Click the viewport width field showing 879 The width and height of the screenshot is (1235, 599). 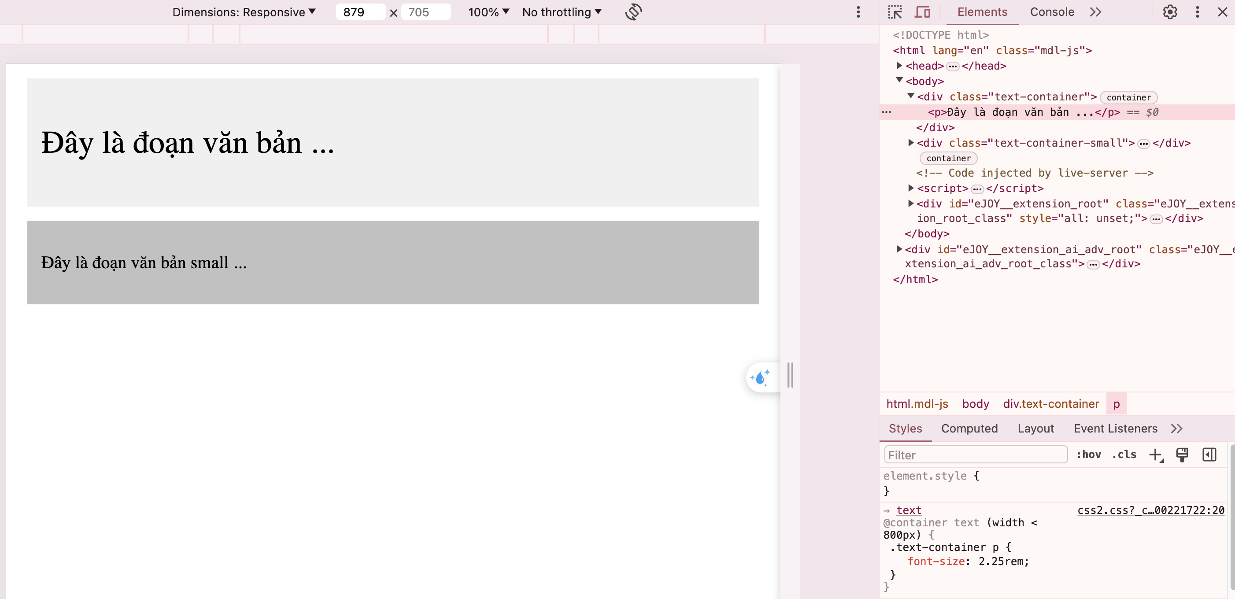coord(360,12)
